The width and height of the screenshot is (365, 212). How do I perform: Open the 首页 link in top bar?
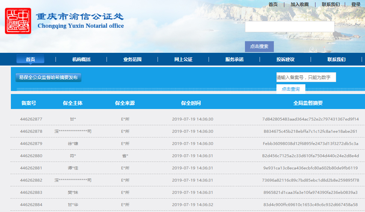[x=273, y=4]
